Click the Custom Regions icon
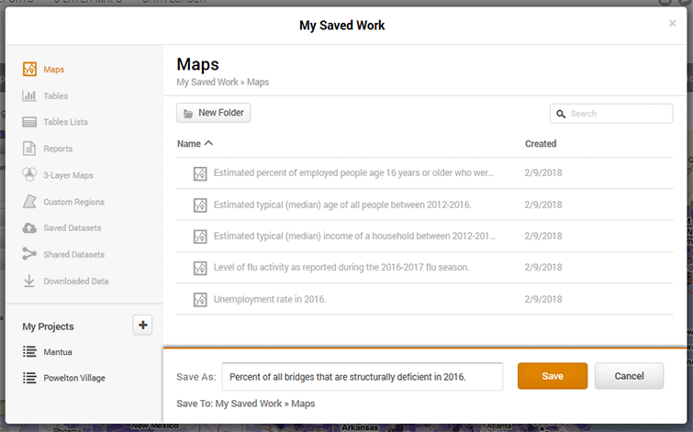Viewport: 693px width, 432px height. [x=29, y=202]
